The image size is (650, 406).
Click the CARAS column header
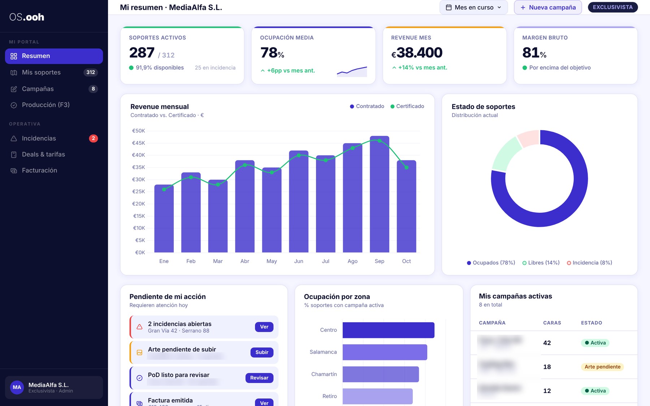click(x=552, y=323)
